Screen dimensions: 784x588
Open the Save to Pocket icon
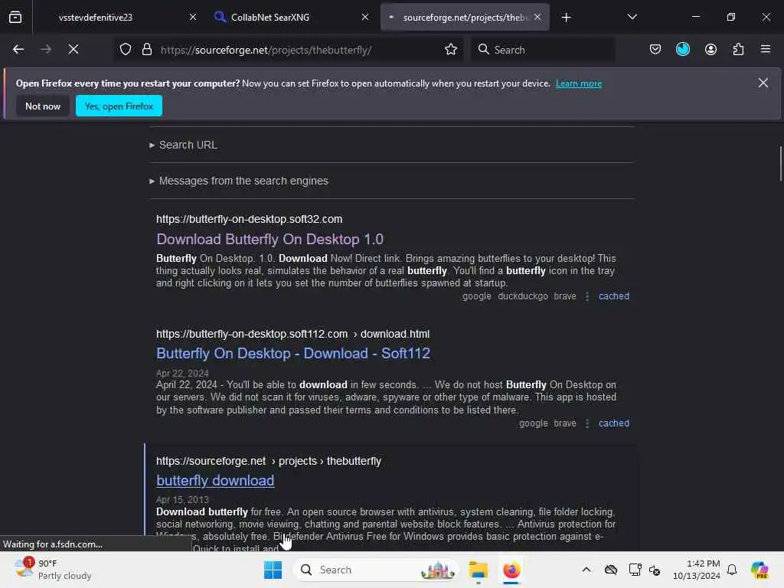(655, 50)
